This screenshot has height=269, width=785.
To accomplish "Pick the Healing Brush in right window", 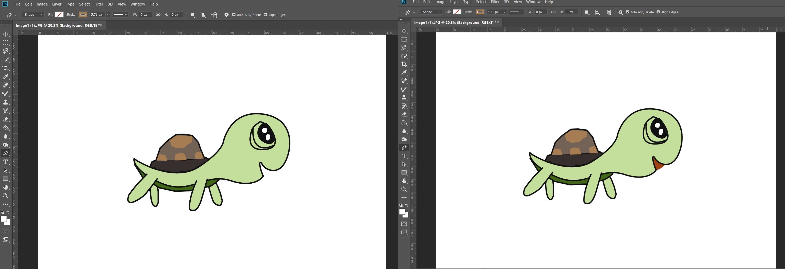I will point(404,81).
